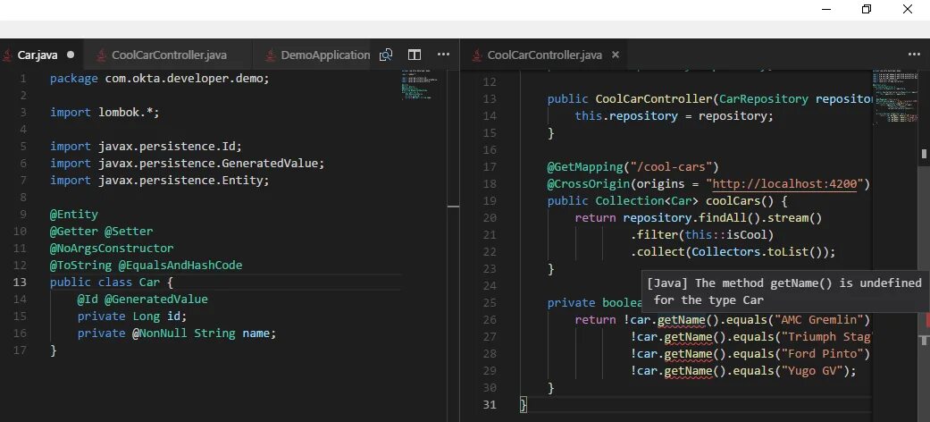Click the @GeneratedValue annotation on line 14
This screenshot has height=422, width=930.
click(x=156, y=300)
